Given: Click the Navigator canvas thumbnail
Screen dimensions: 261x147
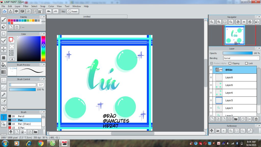Looking at the screenshot, I should (234, 35).
